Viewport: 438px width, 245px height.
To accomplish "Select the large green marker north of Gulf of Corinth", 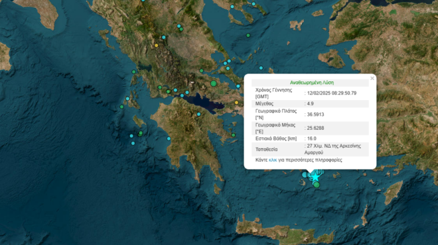I will coord(214,83).
